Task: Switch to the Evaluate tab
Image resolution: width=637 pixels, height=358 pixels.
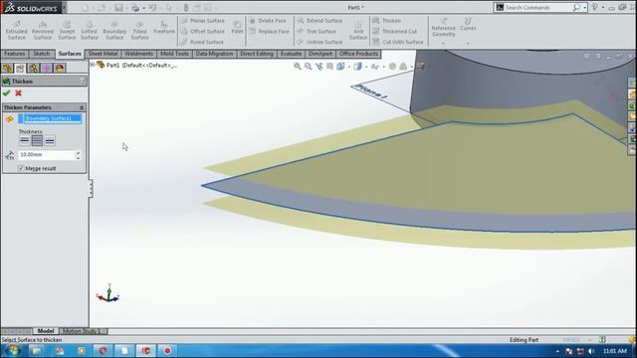Action: [291, 54]
